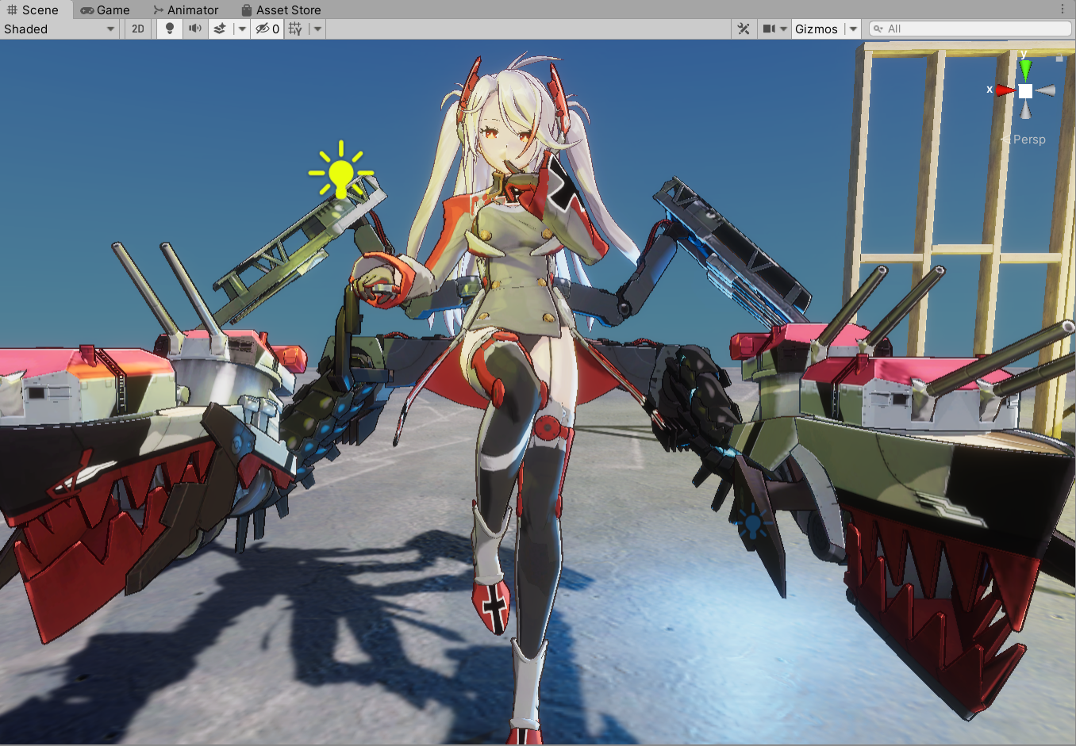This screenshot has width=1076, height=746.
Task: Open the Shaded draw mode dropdown
Action: point(60,29)
